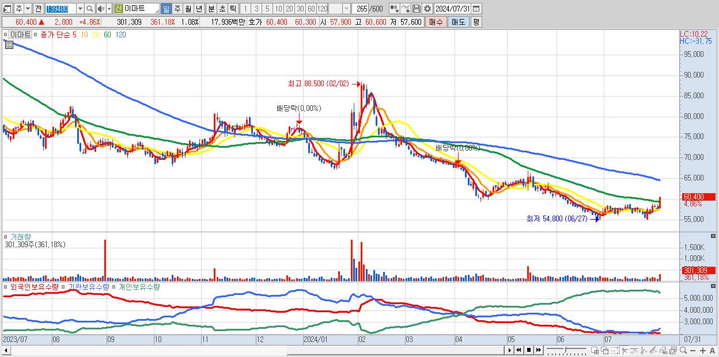This screenshot has width=719, height=357.
Task: Click the stop button in bottom bar
Action: (x=529, y=350)
